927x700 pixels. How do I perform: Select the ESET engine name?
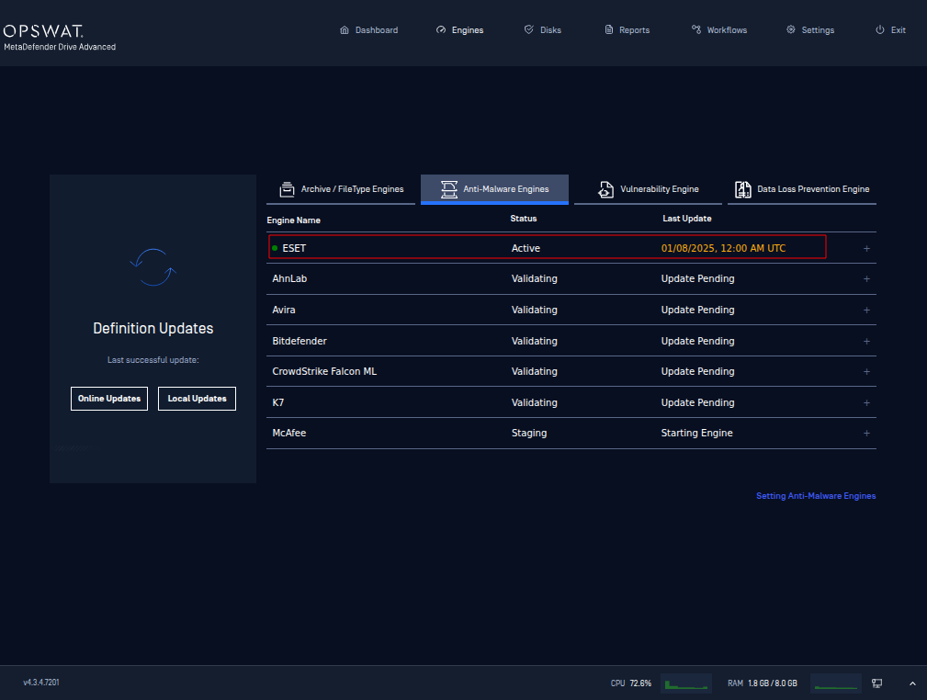(x=294, y=248)
